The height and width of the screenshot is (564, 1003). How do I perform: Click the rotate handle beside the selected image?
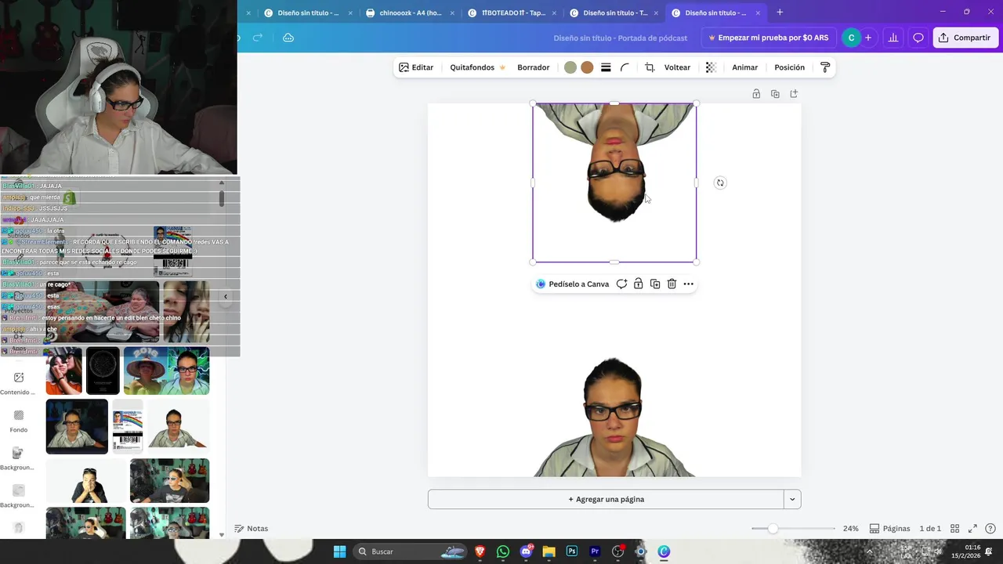click(x=720, y=183)
